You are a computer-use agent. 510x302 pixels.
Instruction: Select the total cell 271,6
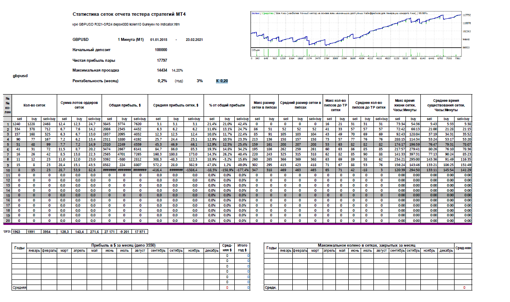tap(94, 232)
